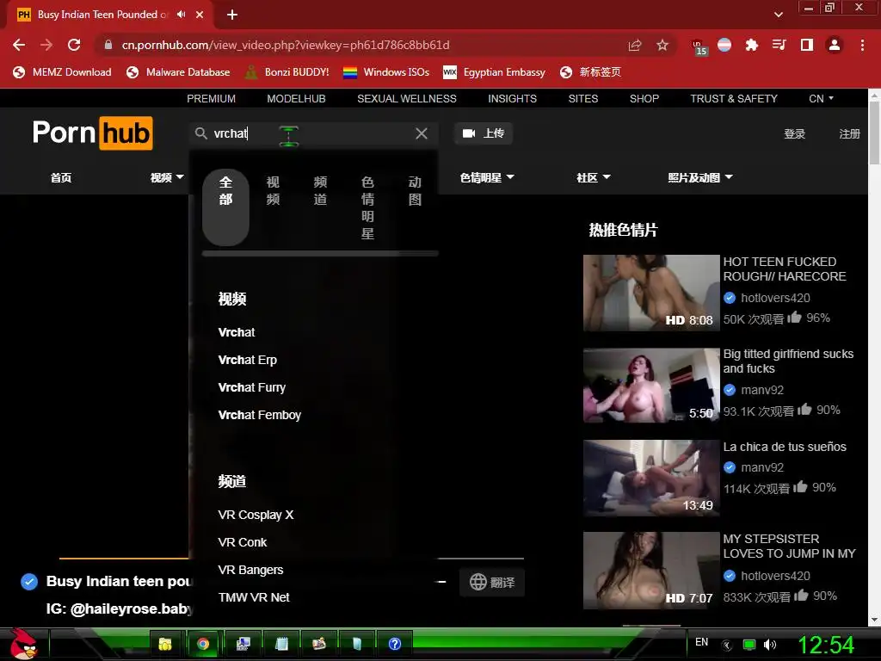This screenshot has height=661, width=881.
Task: Open the SHOP top link
Action: (x=644, y=98)
